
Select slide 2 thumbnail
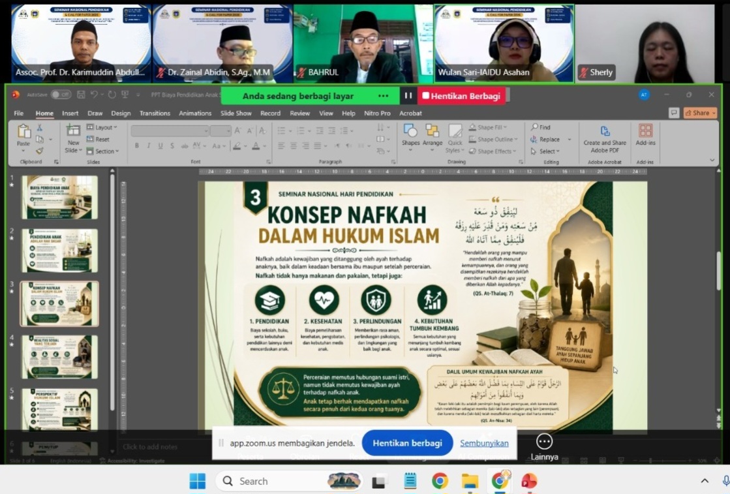click(x=59, y=251)
